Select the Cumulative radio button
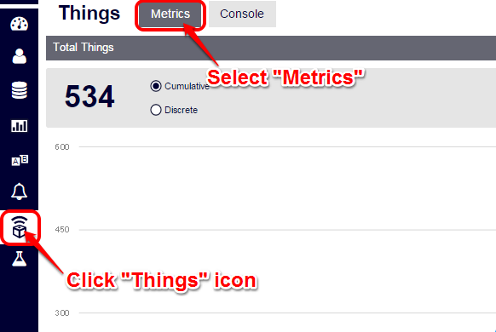 [156, 86]
